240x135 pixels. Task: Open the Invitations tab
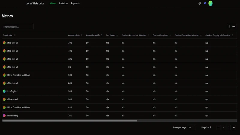64,3
